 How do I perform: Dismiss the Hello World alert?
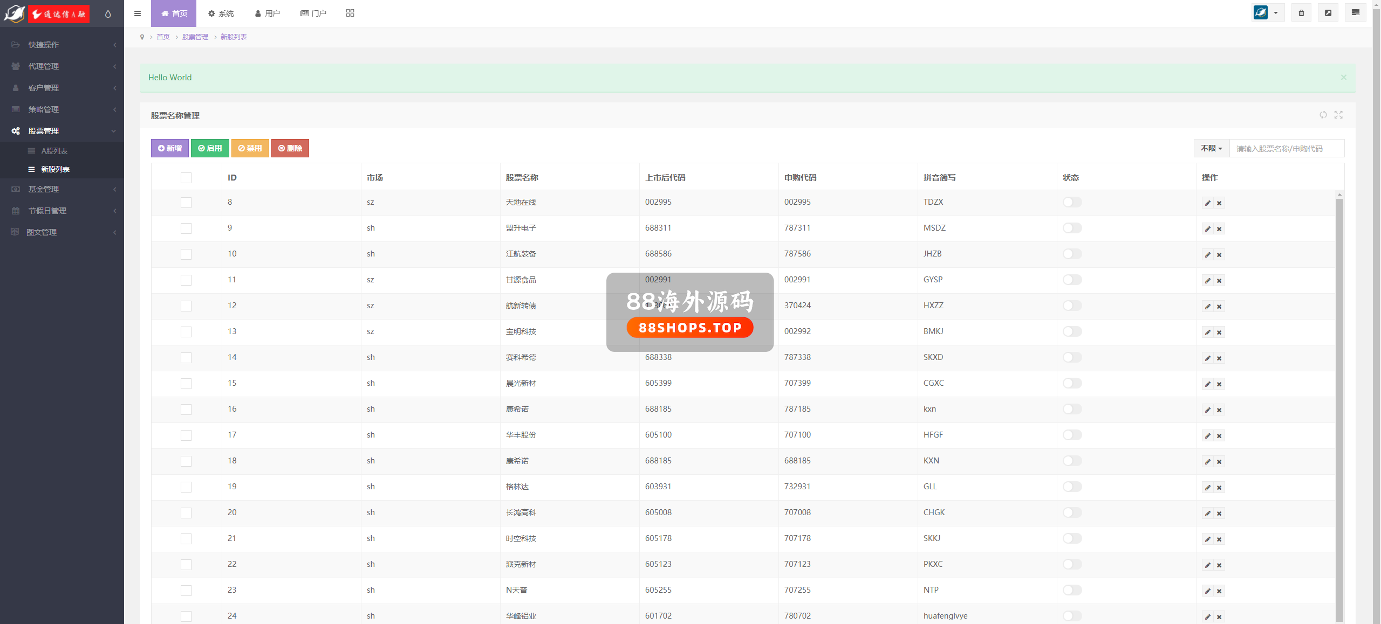pyautogui.click(x=1343, y=78)
